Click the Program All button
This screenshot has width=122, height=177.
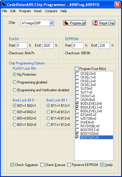(x=74, y=23)
